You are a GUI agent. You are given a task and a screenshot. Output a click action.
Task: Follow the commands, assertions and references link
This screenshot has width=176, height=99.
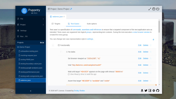pyautogui.click(x=87, y=30)
